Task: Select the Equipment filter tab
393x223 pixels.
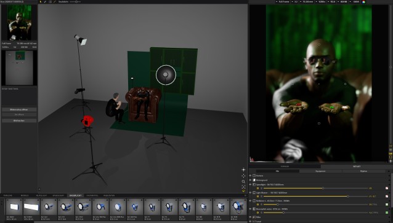Action: click(320, 171)
